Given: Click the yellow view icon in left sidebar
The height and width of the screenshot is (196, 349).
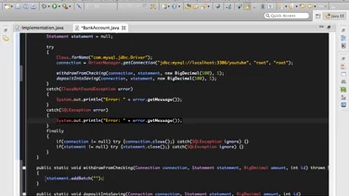Looking at the screenshot, I should pyautogui.click(x=6, y=39).
